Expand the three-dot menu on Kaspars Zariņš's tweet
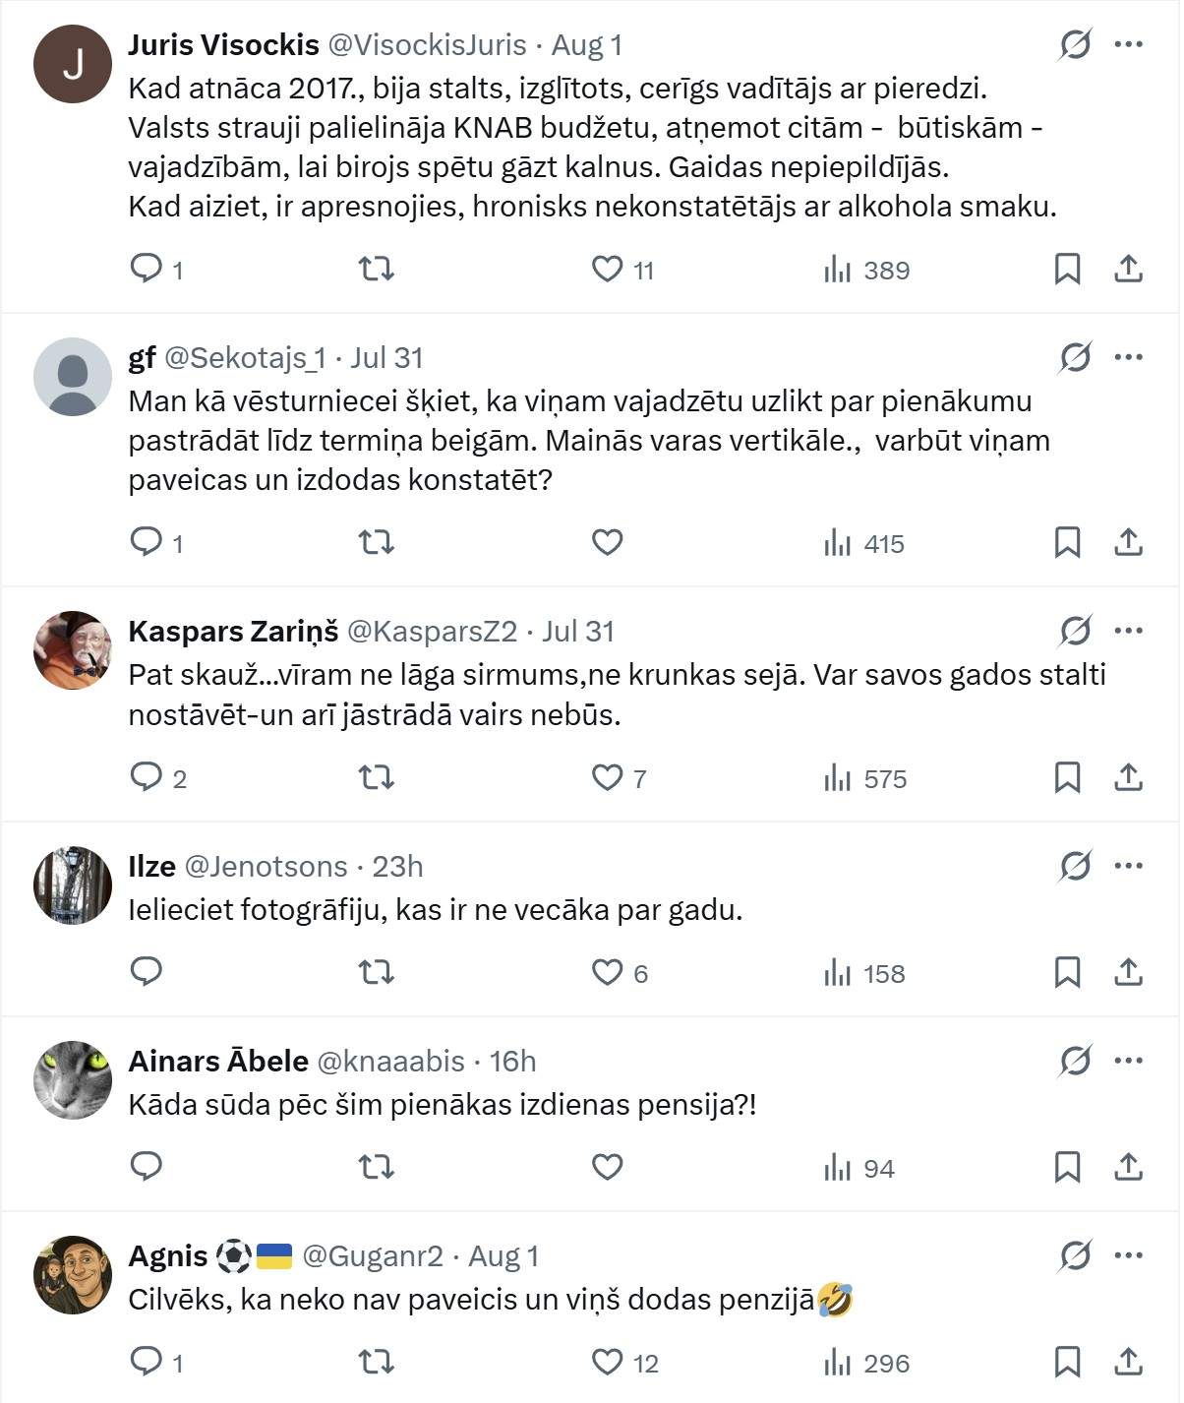The width and height of the screenshot is (1184, 1403). tap(1128, 631)
